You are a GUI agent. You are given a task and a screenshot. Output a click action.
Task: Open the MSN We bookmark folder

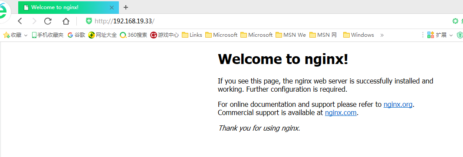coord(291,35)
